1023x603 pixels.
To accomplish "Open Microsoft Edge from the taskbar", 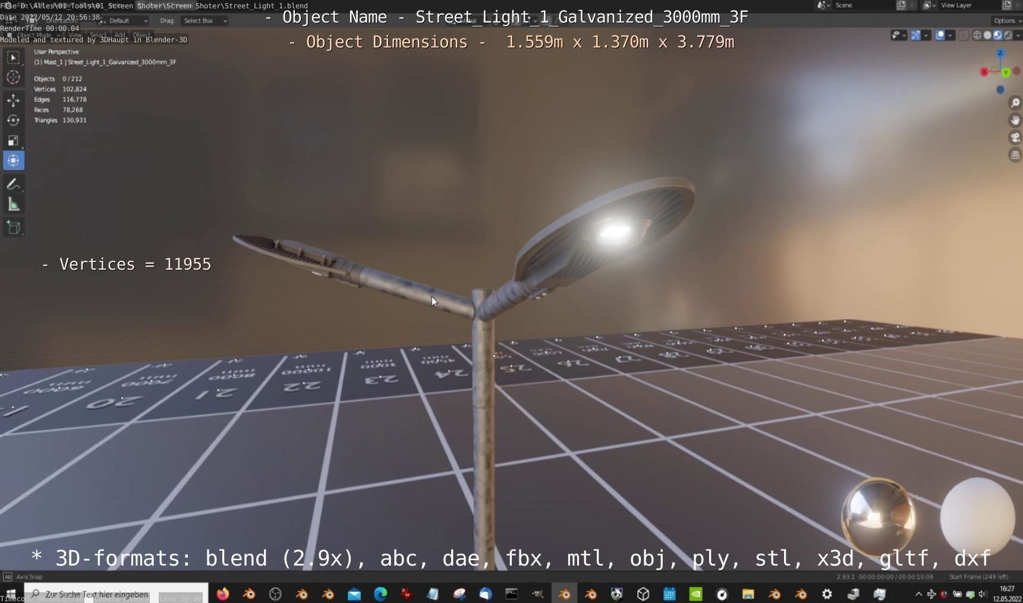I will click(x=380, y=593).
